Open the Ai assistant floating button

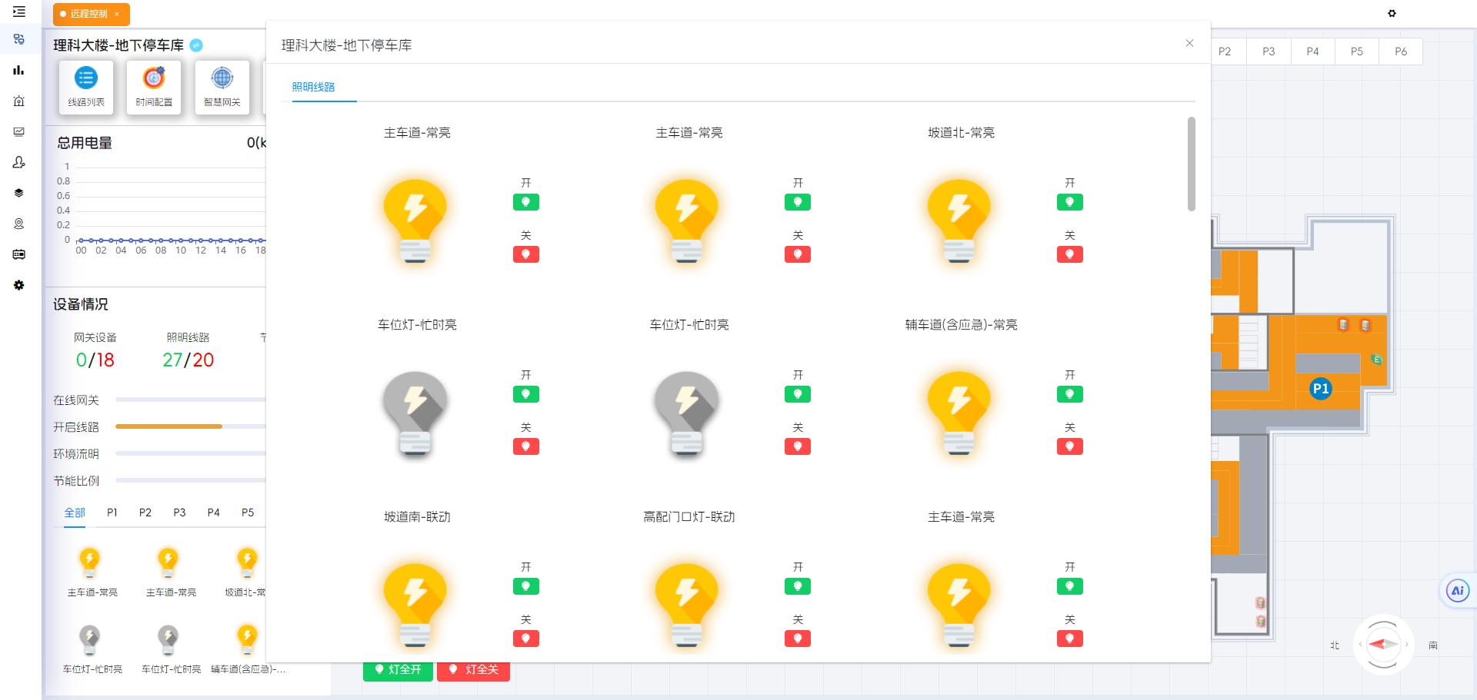[x=1456, y=591]
